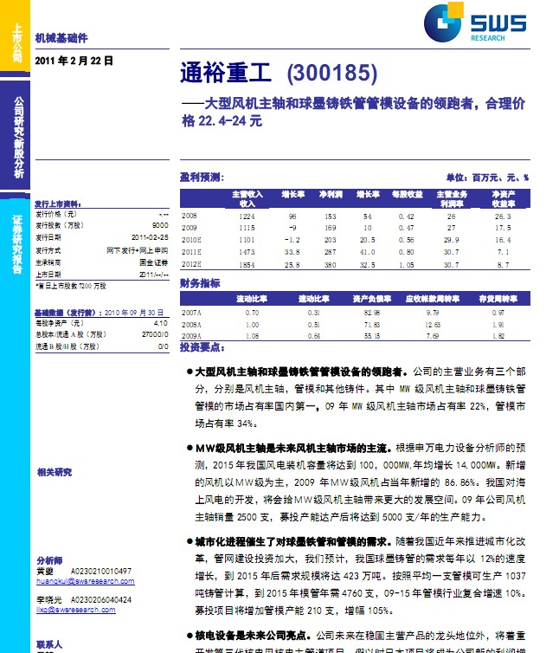Click the unit note 单位:百万元、元、%
559x653 pixels.
pyautogui.click(x=487, y=178)
